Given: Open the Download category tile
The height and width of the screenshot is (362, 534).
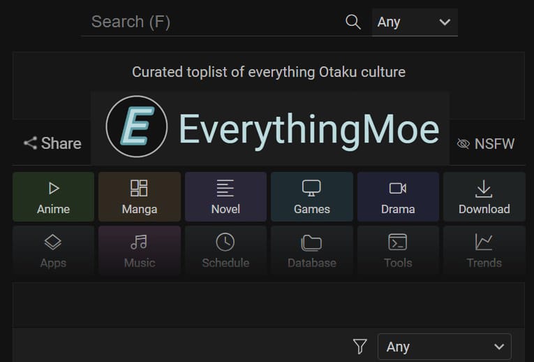Looking at the screenshot, I should coord(484,197).
